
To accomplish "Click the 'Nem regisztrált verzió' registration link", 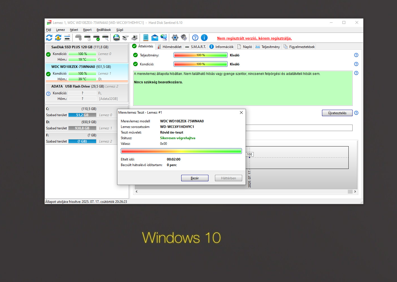I will click(x=254, y=38).
